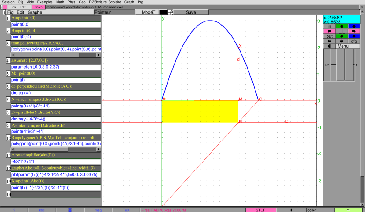Screen dimensions: 365x212
Task: Open the Scolaire menu
Action: tap(115, 2)
